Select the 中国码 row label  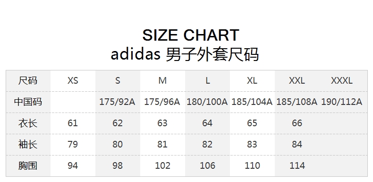click(28, 102)
